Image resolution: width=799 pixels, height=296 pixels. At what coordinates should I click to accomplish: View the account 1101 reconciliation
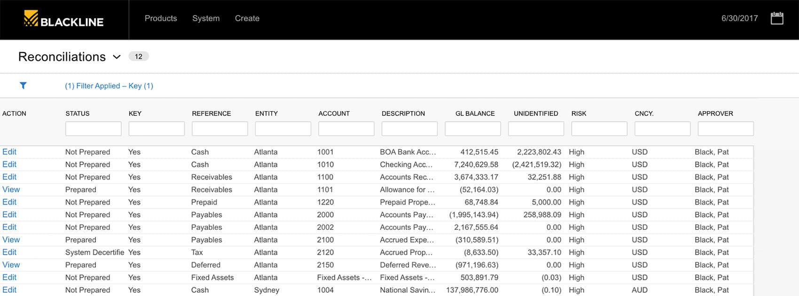(x=11, y=190)
